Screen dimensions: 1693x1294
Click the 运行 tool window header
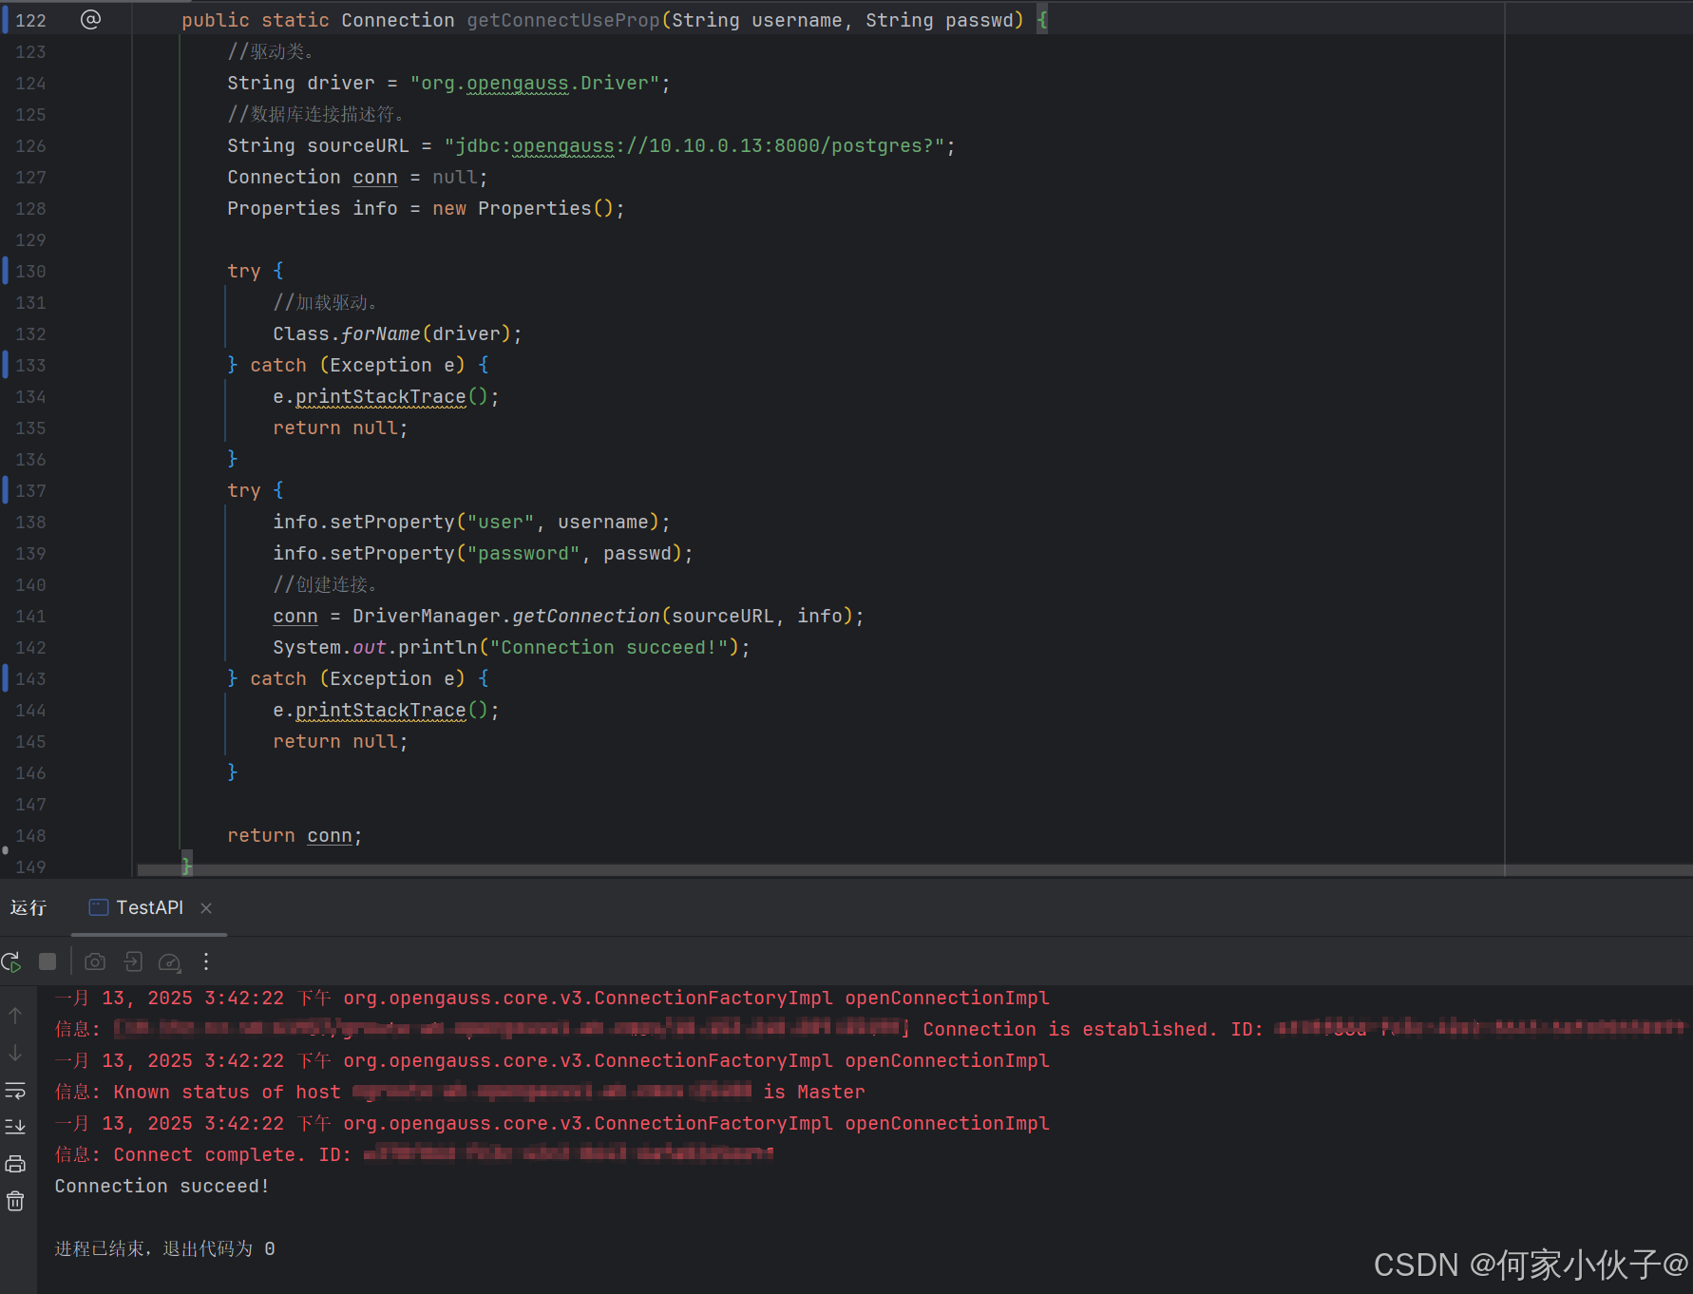[x=29, y=907]
